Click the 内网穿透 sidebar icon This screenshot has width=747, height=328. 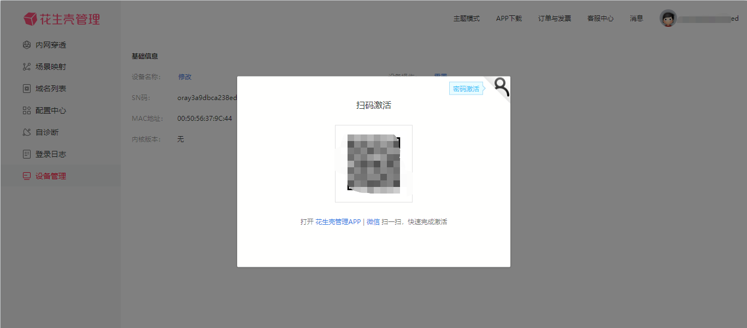tap(26, 45)
